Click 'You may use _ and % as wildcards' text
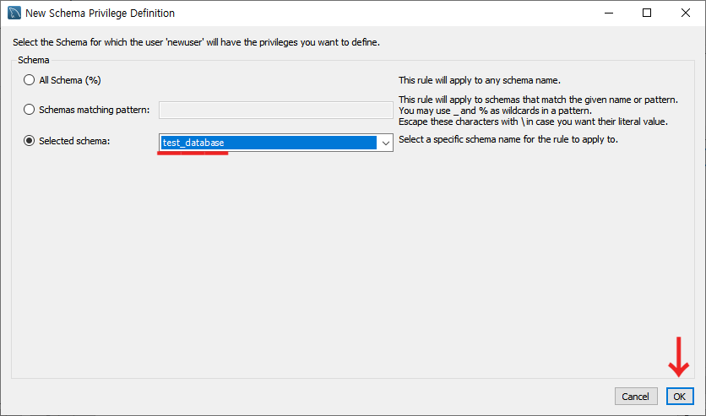The height and width of the screenshot is (416, 706). [495, 111]
